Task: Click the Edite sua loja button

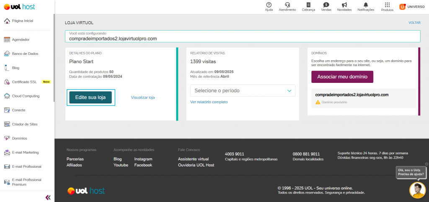Action: click(90, 97)
